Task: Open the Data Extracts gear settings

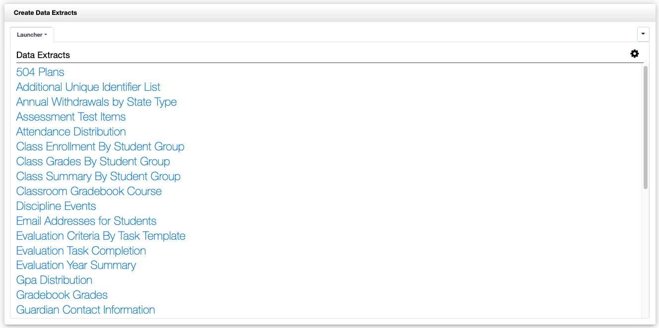Action: click(634, 54)
